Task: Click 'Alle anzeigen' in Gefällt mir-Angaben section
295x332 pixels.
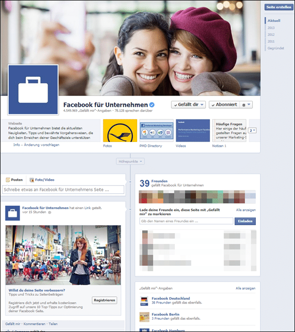Action: [246, 288]
